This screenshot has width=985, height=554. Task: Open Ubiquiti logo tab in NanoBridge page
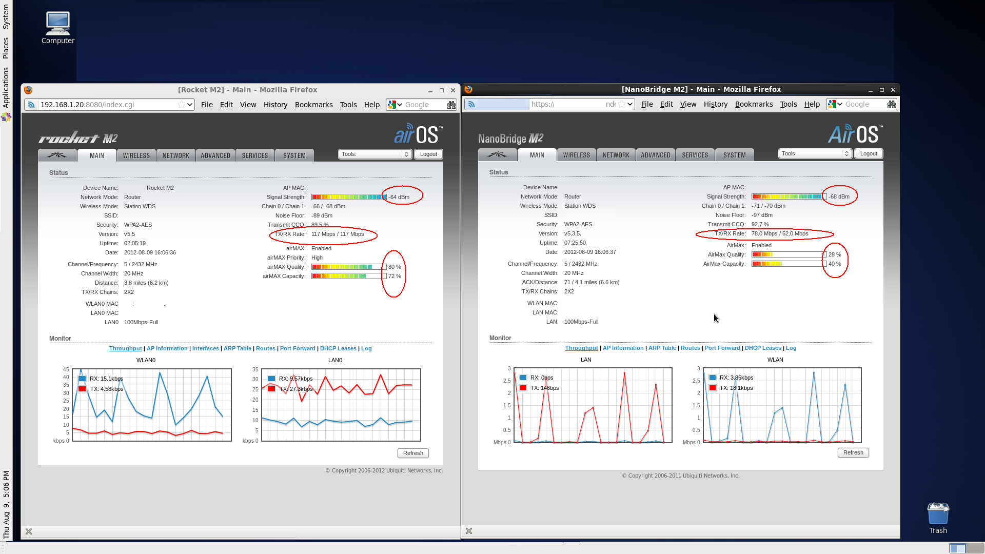497,154
